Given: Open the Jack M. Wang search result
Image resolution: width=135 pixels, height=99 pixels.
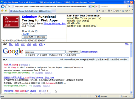Looking at the screenshot, I should point(11,65).
